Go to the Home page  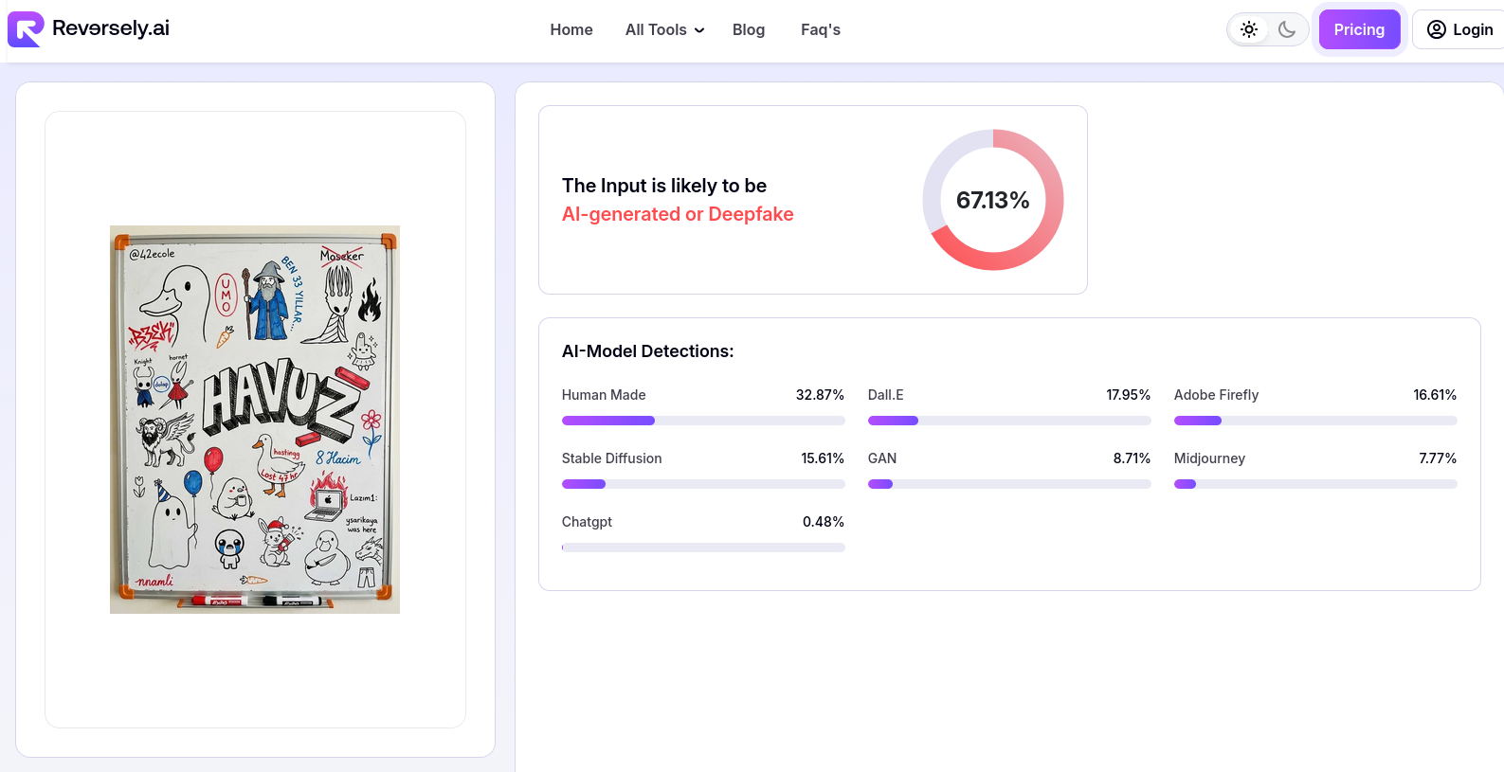[571, 30]
